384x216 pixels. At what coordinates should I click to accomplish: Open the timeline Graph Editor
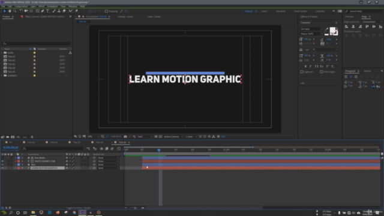coord(119,149)
